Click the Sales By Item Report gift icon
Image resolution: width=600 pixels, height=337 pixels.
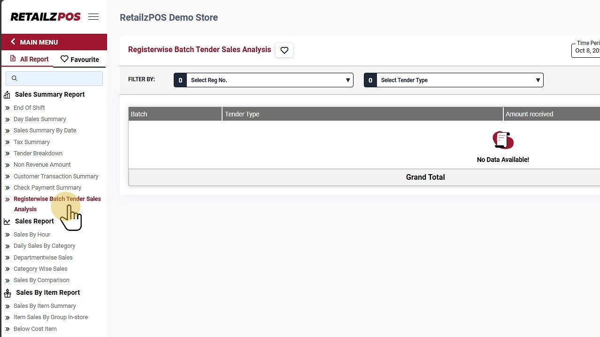(8, 293)
